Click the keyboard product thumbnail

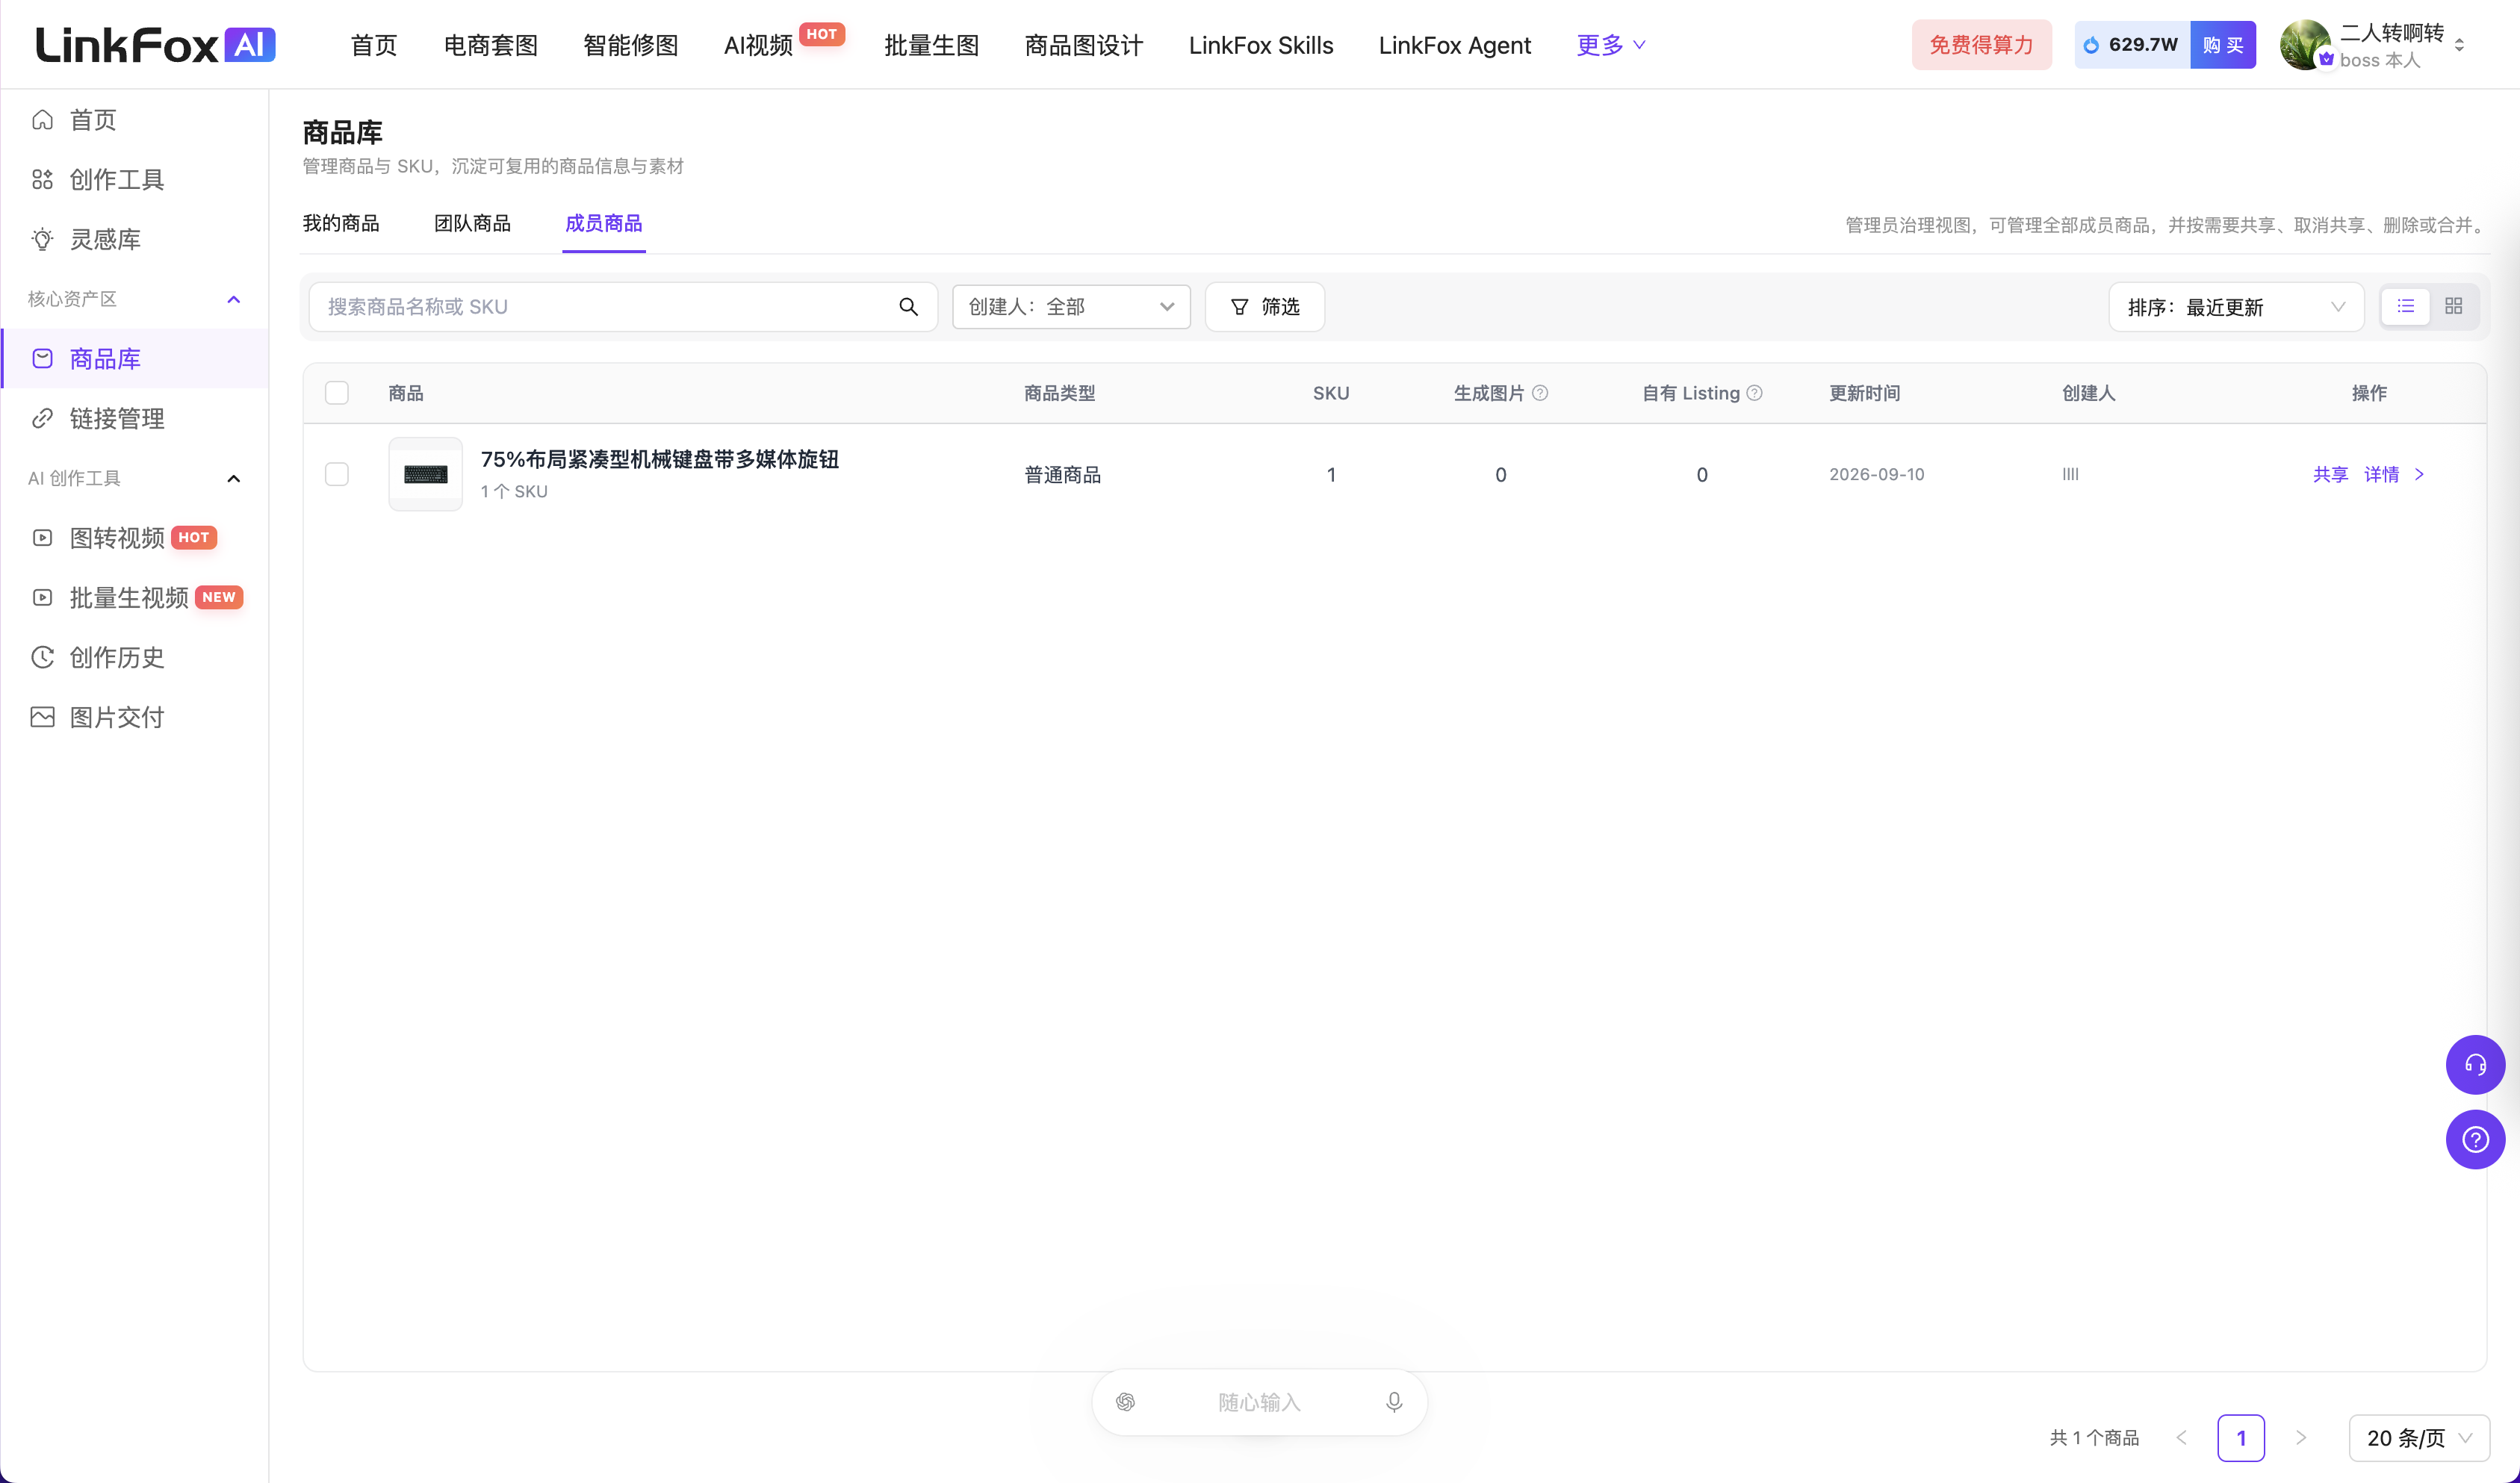[425, 474]
